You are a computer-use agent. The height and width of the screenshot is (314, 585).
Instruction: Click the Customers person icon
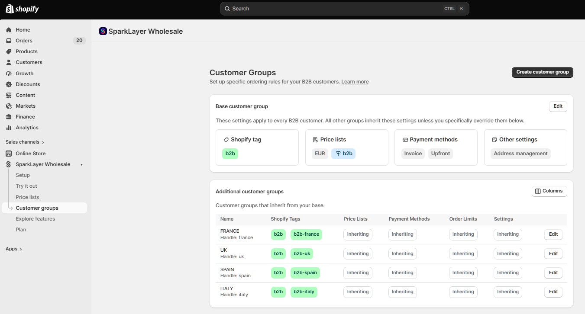[x=9, y=62]
